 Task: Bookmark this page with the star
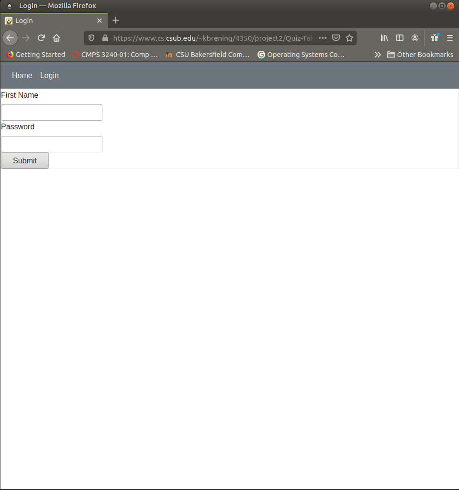349,38
